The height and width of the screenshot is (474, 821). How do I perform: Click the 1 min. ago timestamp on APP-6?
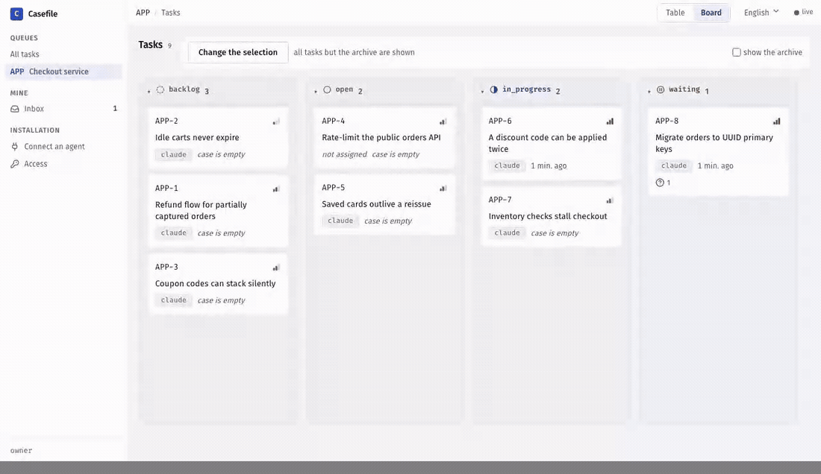point(549,165)
